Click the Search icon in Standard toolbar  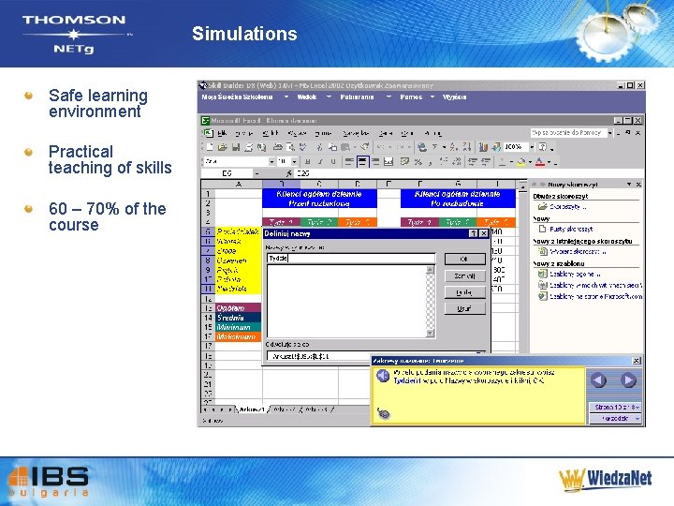[x=261, y=147]
